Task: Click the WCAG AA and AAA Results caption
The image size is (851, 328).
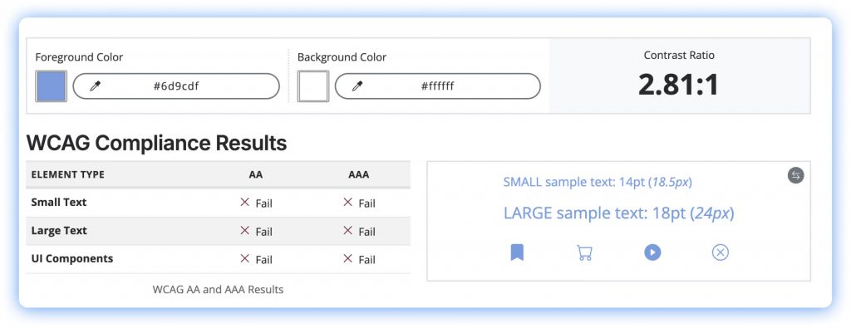Action: tap(219, 290)
